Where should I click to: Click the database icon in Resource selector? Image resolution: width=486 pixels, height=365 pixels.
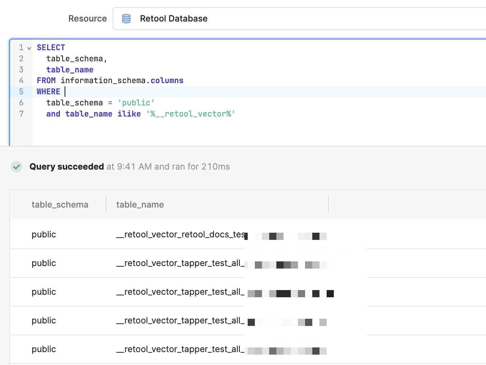(x=126, y=19)
